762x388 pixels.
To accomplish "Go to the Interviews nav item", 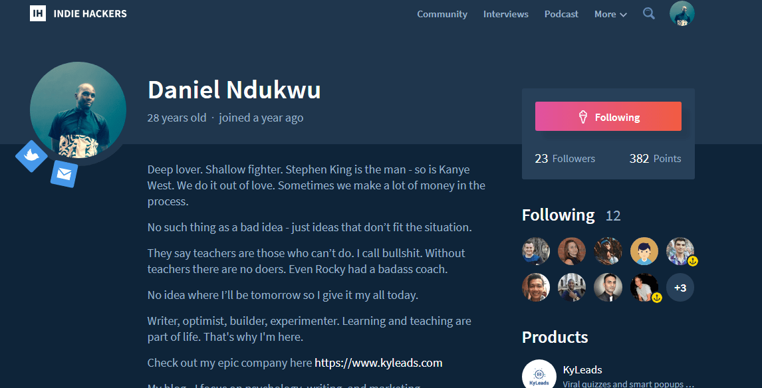I will click(x=505, y=14).
